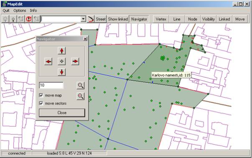Image resolution: width=252 pixels, height=158 pixels.
Task: Select the Visibility mode button
Action: pyautogui.click(x=208, y=19)
